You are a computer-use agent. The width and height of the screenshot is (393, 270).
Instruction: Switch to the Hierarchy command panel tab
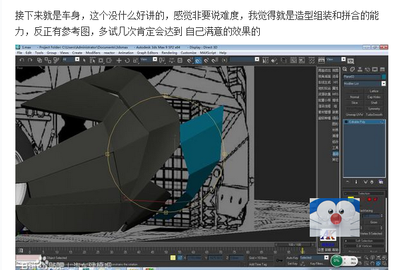pos(360,69)
